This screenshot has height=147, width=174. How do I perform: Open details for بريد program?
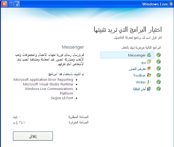pos(143,62)
